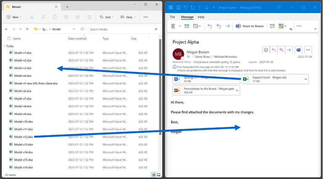This screenshot has height=179, width=323.
Task: Click Reply arrow in Outlook ribbon
Action: (x=210, y=26)
